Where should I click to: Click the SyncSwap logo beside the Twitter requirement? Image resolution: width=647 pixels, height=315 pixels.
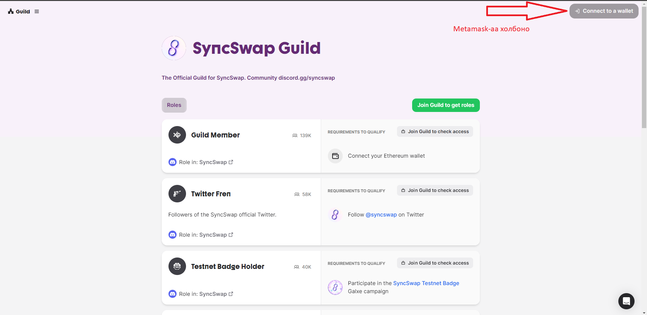coord(335,214)
